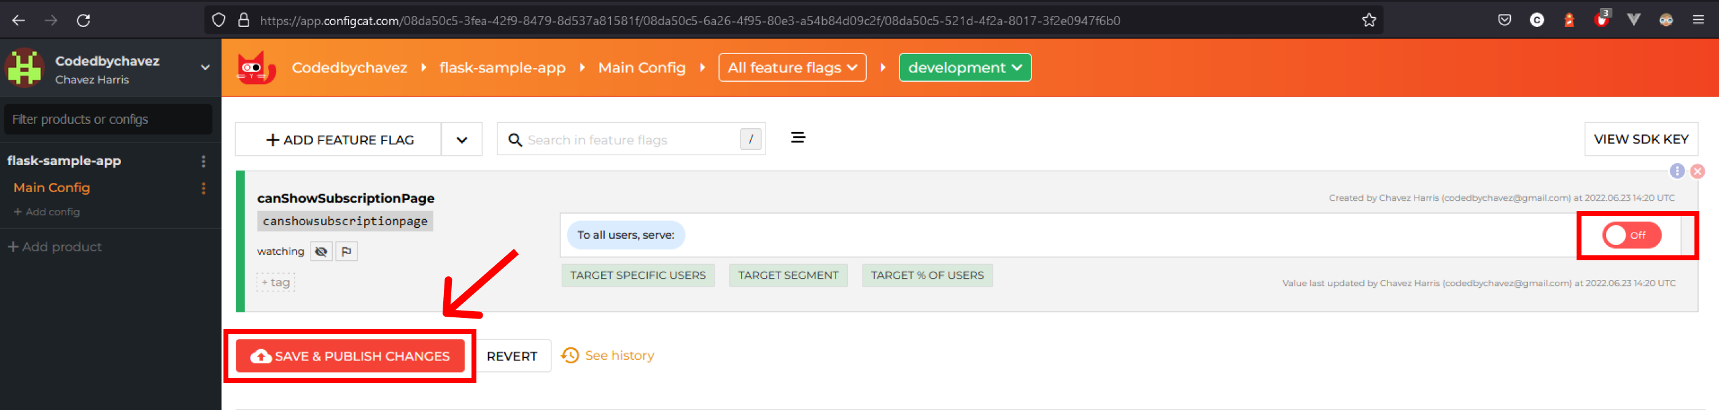This screenshot has height=410, width=1719.
Task: Open the list view hamburger icon
Action: [x=797, y=138]
